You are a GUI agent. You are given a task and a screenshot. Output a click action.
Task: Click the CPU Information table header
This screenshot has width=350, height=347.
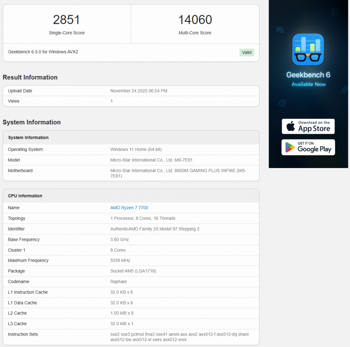click(x=25, y=196)
